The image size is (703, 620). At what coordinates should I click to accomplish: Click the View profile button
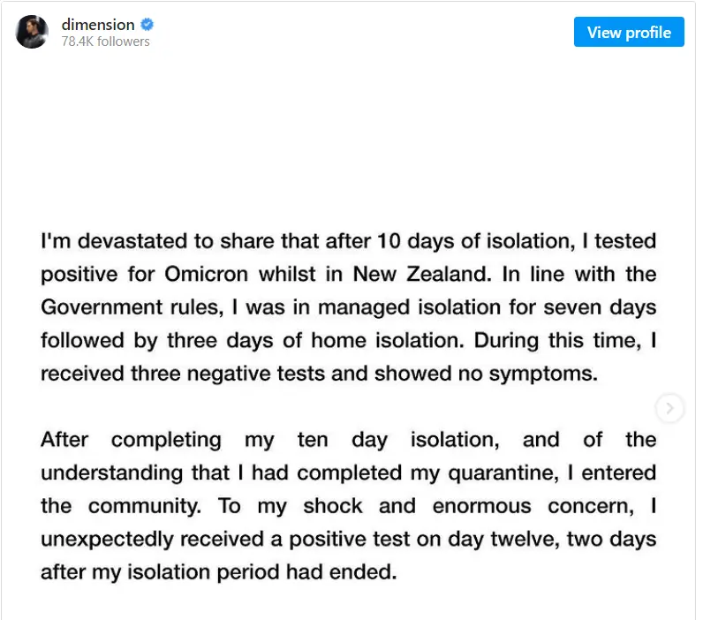pos(629,32)
